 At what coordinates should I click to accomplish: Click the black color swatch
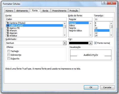click(79, 43)
